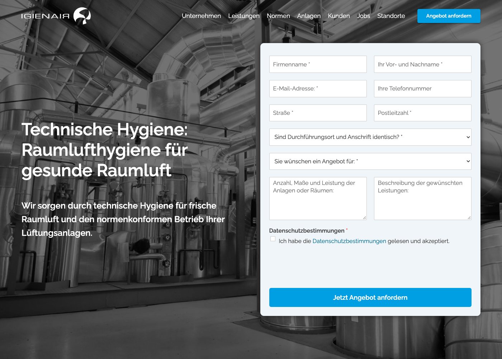The width and height of the screenshot is (502, 359).
Task: Click the Igienair logo
Action: click(x=56, y=16)
